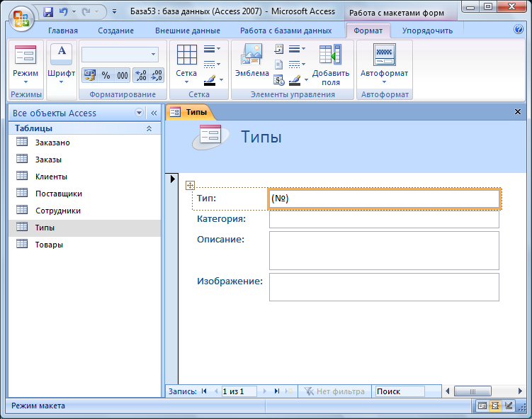532x419 pixels.
Task: Click the Изображение field box
Action: [x=384, y=287]
